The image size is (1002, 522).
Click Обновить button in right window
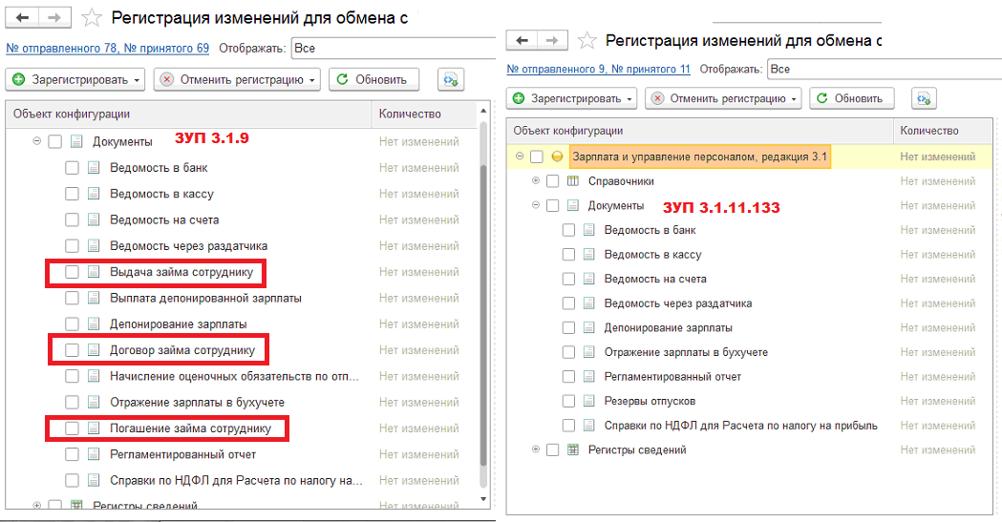pyautogui.click(x=852, y=99)
